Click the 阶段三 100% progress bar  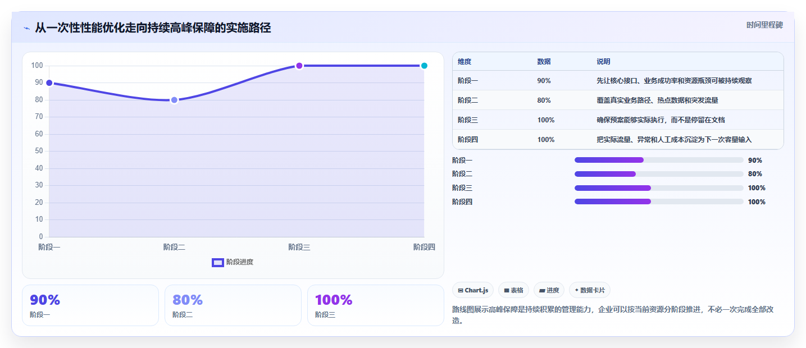pyautogui.click(x=659, y=188)
